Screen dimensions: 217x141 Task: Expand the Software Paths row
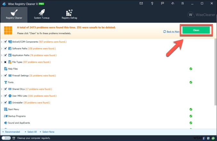coord(2,48)
